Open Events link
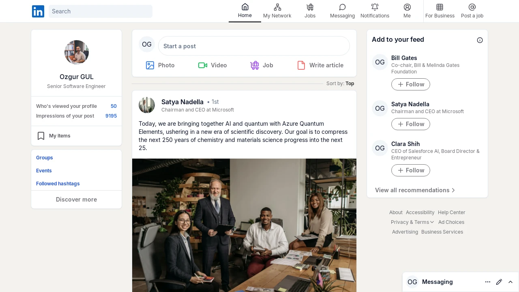 pyautogui.click(x=44, y=171)
